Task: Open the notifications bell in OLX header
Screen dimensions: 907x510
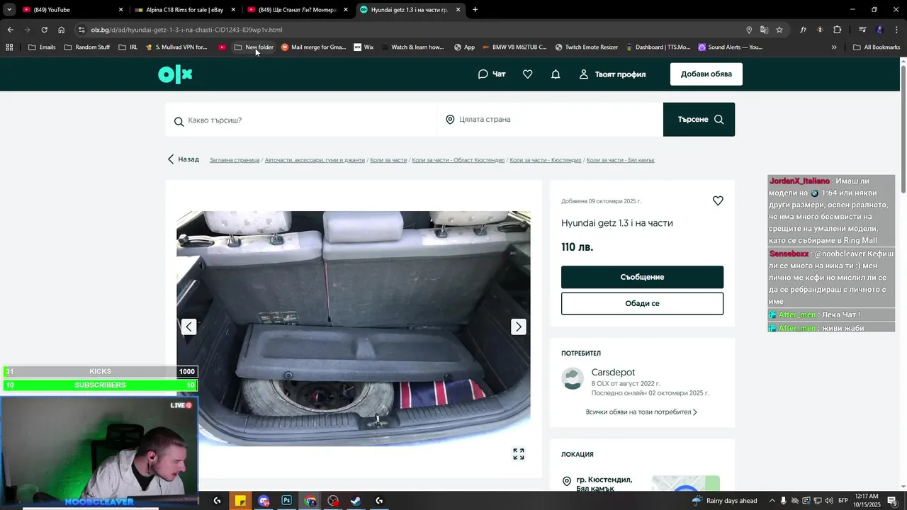Action: (556, 74)
